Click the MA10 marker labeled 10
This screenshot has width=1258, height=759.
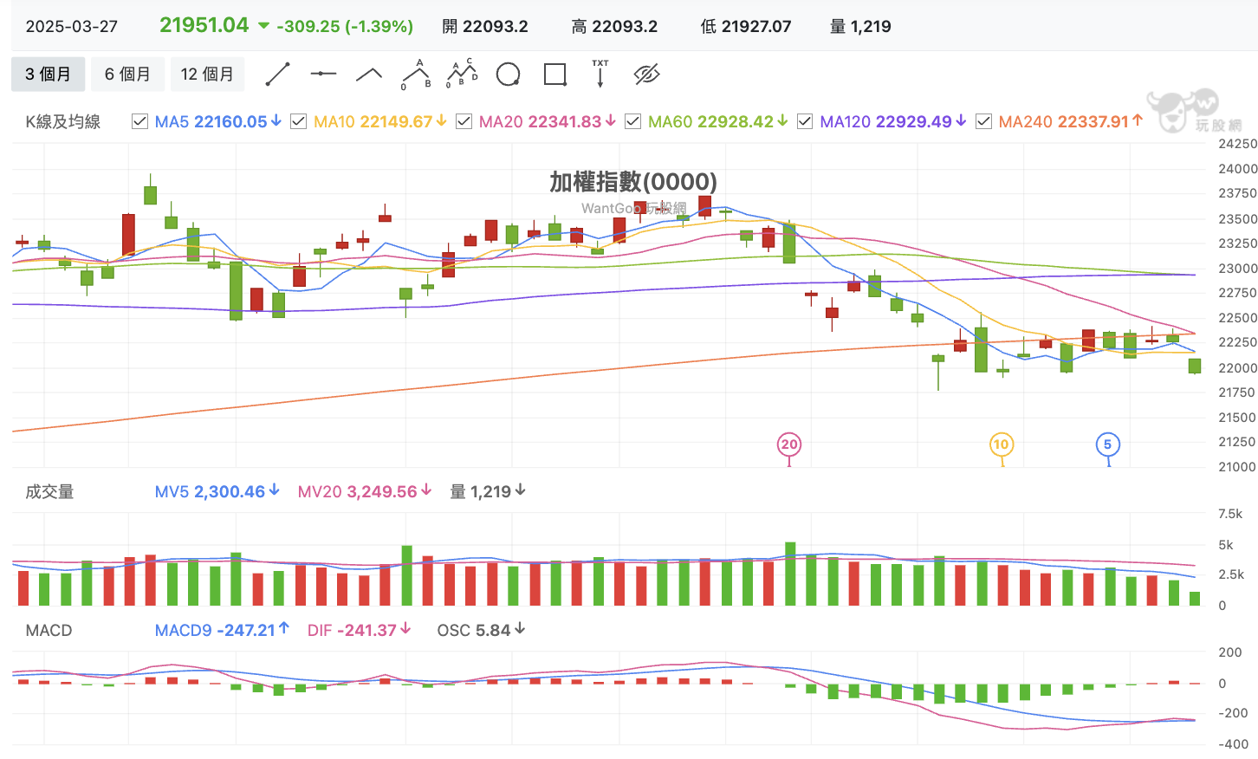click(1001, 444)
